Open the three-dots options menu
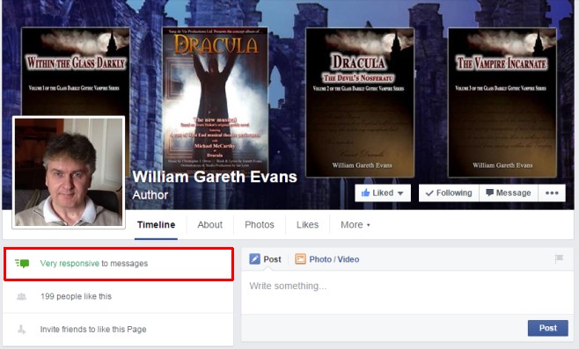Screen dimensions: 579x349 552,193
